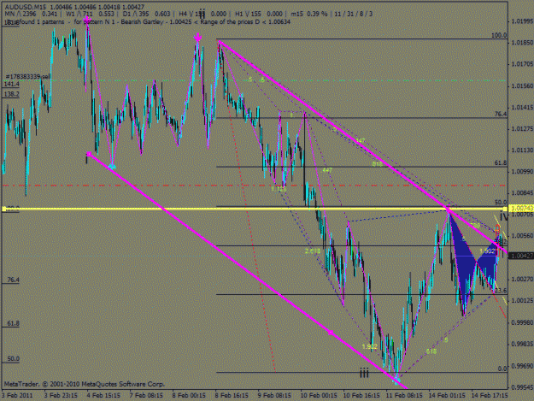Click the AUDUSD,M15 chart title text
This screenshot has width=534, height=401.
[x=26, y=7]
